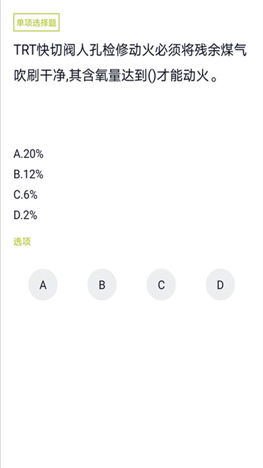Choose the round B answer button
Image resolution: width=263 pixels, height=468 pixels.
(x=102, y=284)
